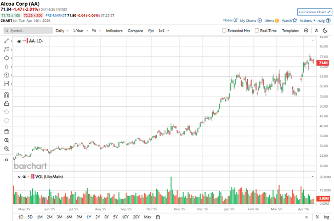The height and width of the screenshot is (221, 334).
Task: Open Notes edit icon
Action: pos(235,20)
